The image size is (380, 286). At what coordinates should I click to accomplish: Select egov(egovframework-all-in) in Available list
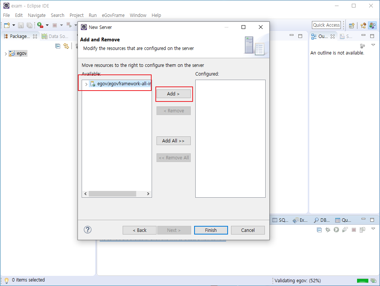tap(120, 84)
